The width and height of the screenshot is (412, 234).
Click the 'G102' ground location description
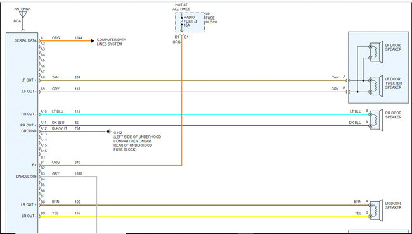137,141
